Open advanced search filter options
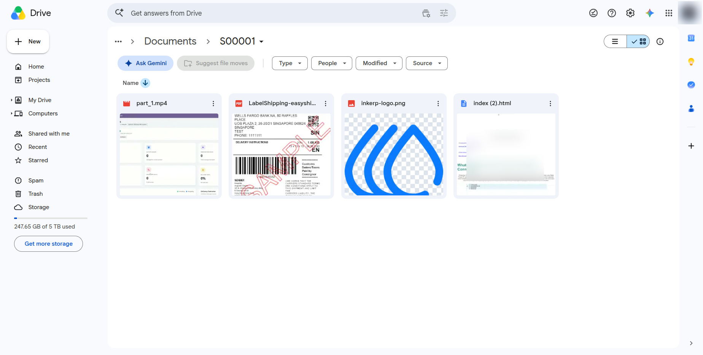Viewport: 703px width, 355px height. (444, 13)
